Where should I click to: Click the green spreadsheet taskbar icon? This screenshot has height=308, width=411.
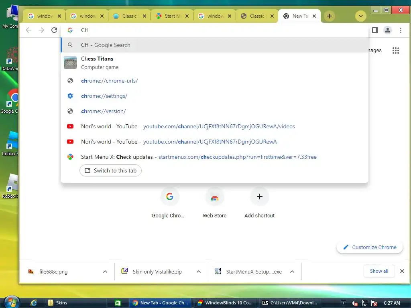118,303
